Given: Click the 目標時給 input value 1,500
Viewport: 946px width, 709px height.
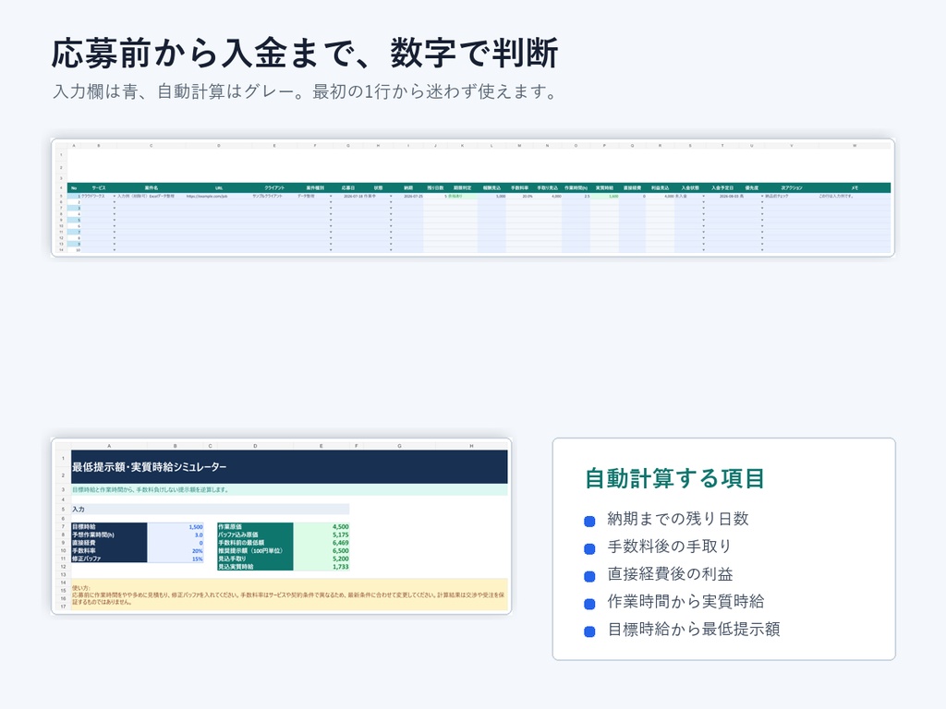Looking at the screenshot, I should 175,527.
